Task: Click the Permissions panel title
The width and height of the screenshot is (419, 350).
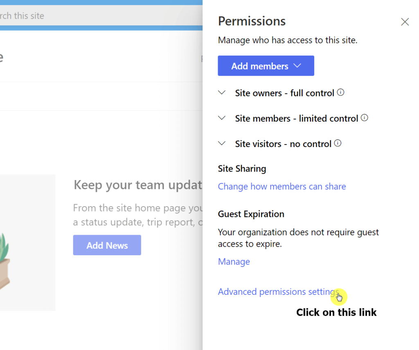Action: tap(252, 21)
